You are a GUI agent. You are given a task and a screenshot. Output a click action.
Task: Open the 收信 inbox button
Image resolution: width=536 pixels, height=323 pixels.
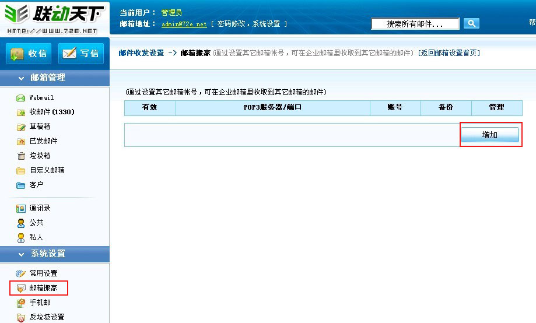pos(29,53)
